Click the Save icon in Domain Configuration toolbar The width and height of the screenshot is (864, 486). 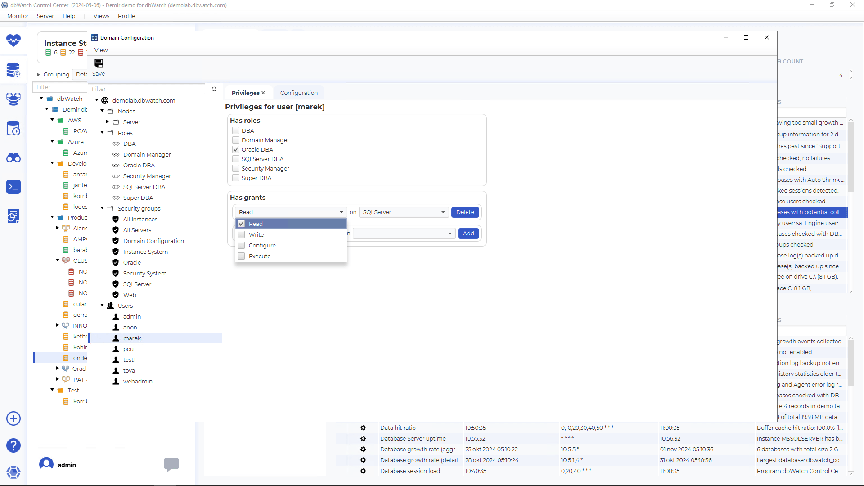tap(99, 63)
